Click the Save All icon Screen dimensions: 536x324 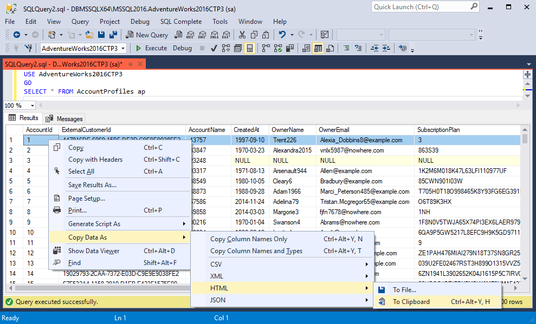(x=113, y=35)
